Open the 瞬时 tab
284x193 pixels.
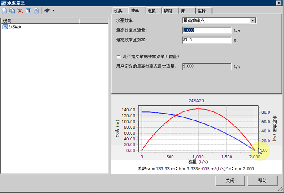(168, 11)
